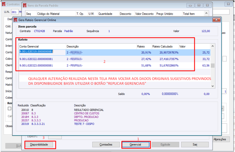The image size is (235, 152).
Task: Click the Descrição column header in Rateio grid
Action: click(101, 47)
